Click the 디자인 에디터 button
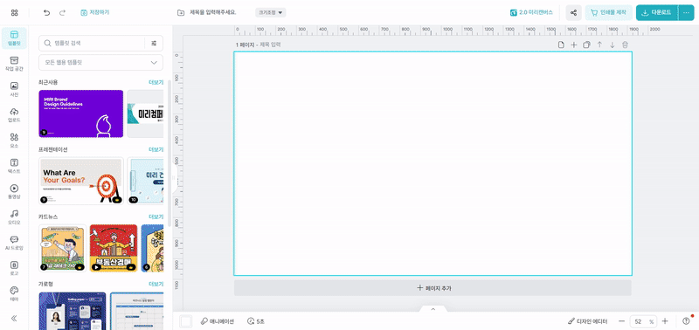The image size is (699, 330). (587, 321)
